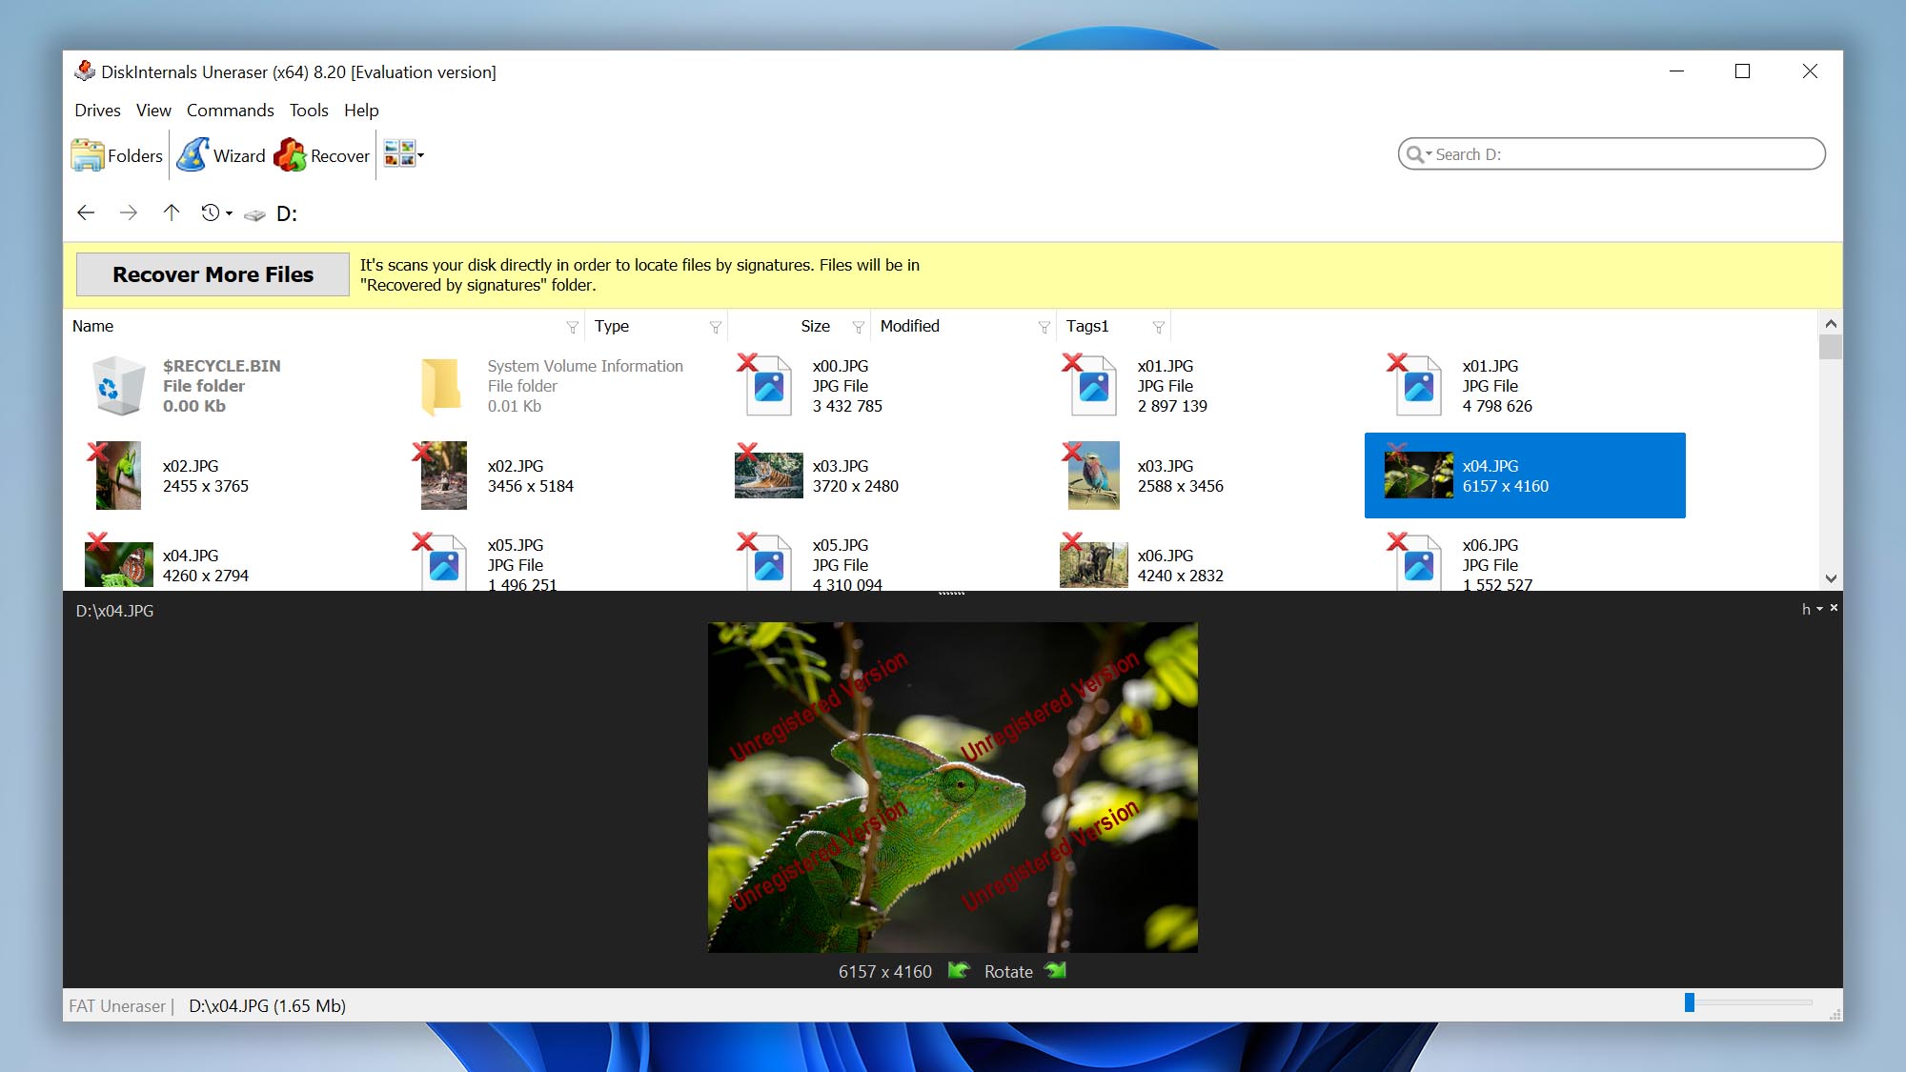This screenshot has width=1906, height=1072.
Task: Expand the view mode dropdown arrow
Action: click(421, 155)
